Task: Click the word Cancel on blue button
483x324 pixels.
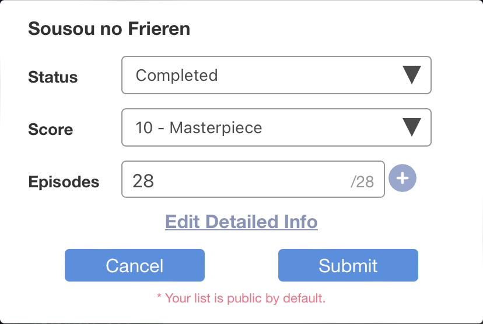Action: [x=135, y=265]
